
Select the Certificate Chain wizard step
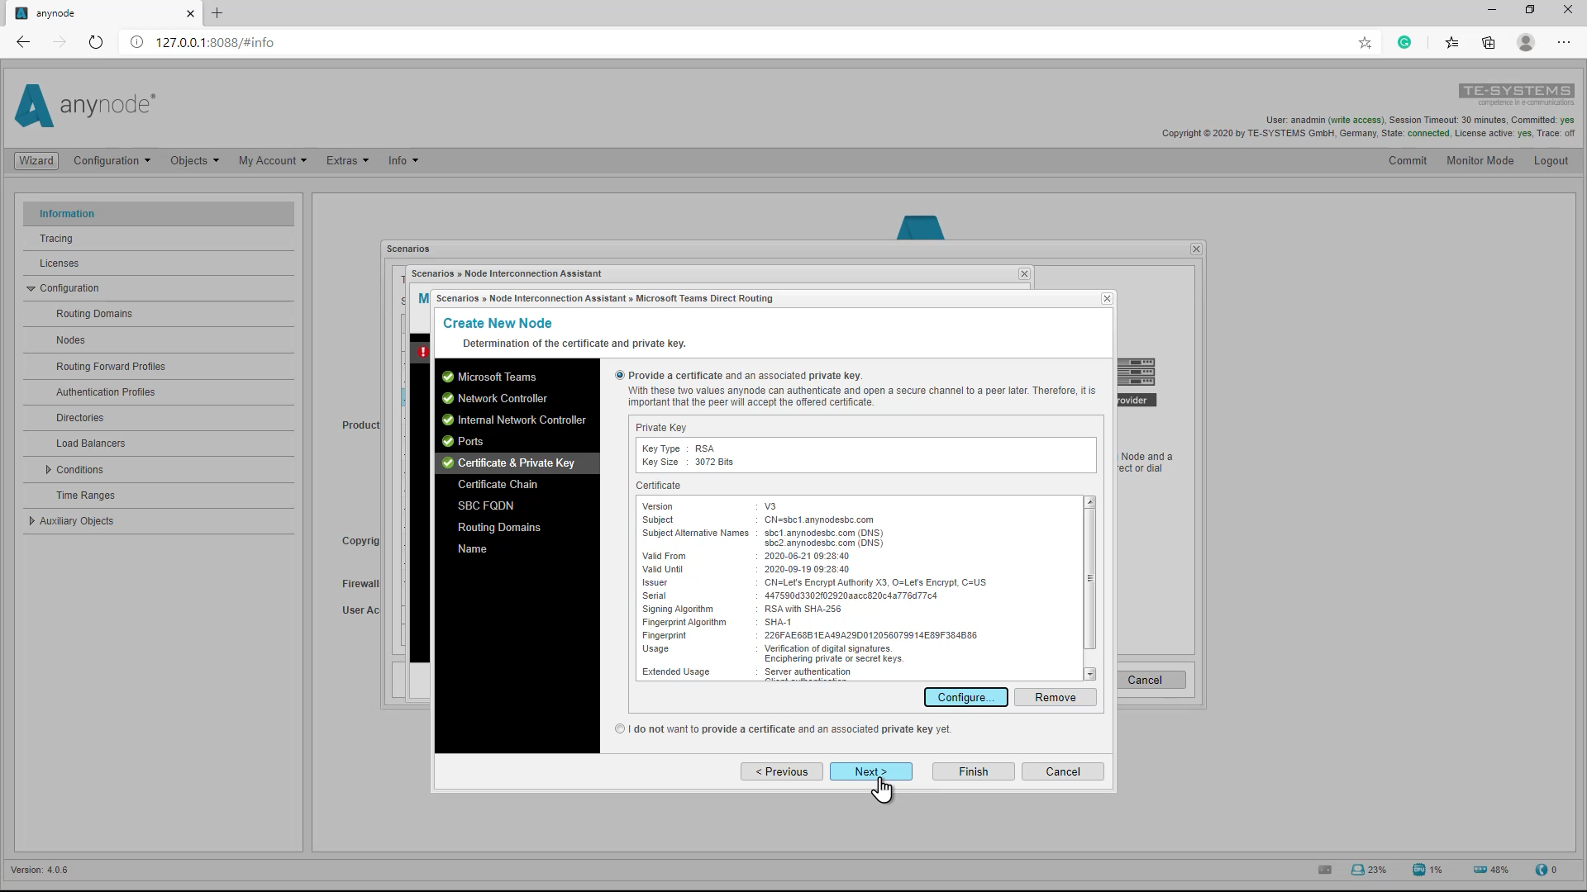coord(498,484)
